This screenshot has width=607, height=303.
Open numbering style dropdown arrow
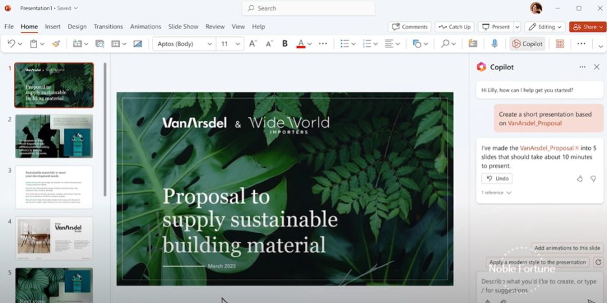coord(375,44)
